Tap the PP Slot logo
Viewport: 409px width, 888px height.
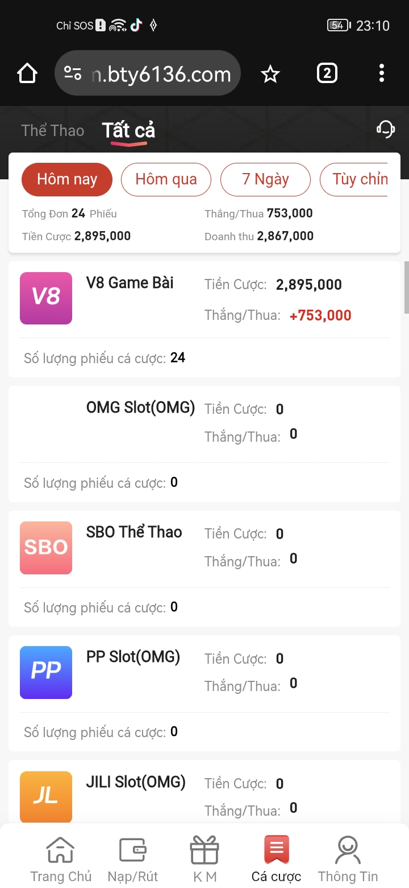(46, 672)
